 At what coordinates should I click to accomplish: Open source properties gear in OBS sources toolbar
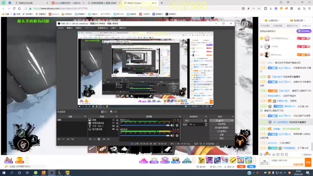pyautogui.click(x=99, y=139)
